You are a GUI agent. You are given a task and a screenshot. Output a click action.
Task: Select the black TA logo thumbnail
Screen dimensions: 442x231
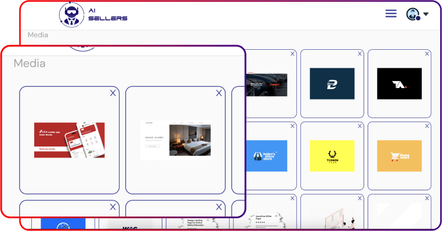click(x=400, y=83)
